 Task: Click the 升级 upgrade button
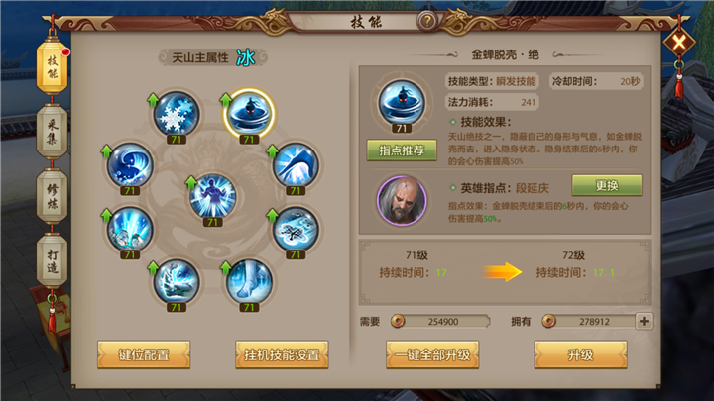tap(580, 354)
